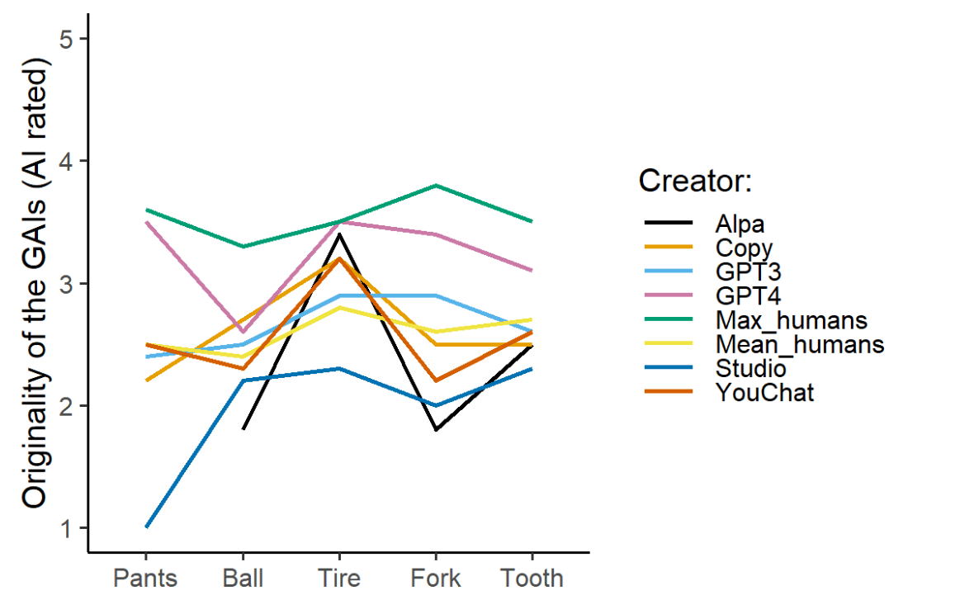Select the Tooth x-axis label
974x614 pixels.
(532, 578)
